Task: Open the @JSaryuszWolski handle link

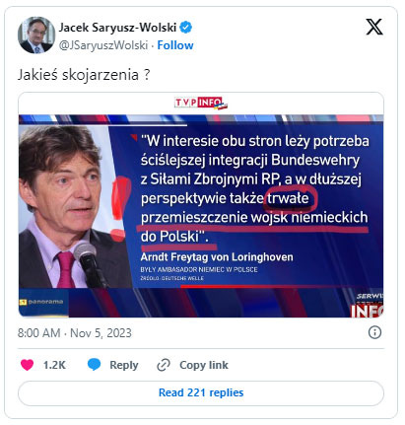Action: coord(103,45)
